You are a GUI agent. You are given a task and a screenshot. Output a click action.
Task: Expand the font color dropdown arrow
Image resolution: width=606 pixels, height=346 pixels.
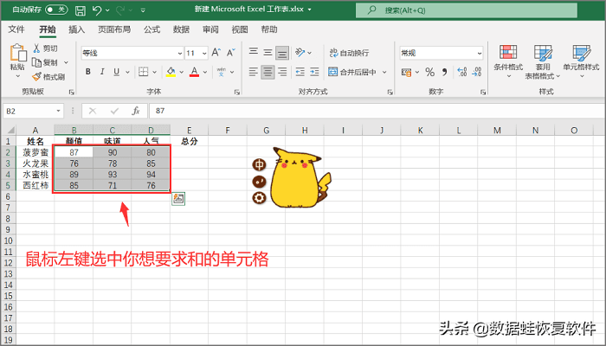coord(205,72)
